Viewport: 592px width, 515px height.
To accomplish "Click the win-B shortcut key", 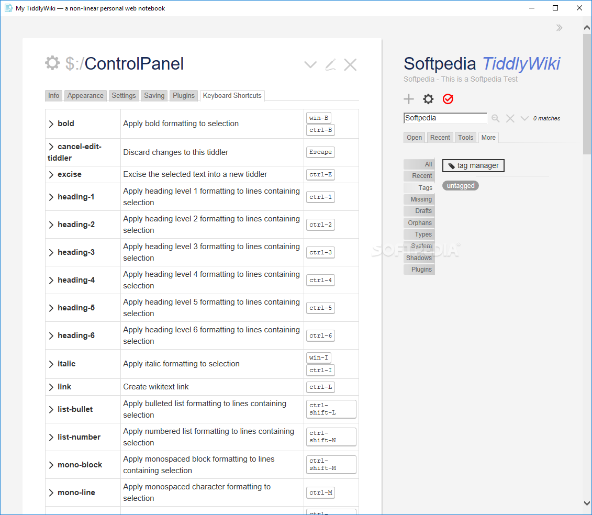I will 319,118.
